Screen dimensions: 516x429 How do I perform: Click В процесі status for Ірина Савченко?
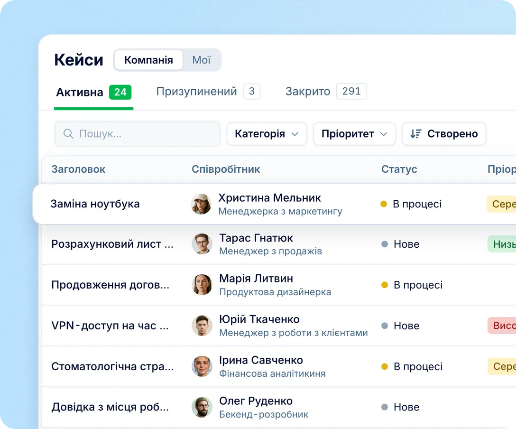click(x=412, y=366)
